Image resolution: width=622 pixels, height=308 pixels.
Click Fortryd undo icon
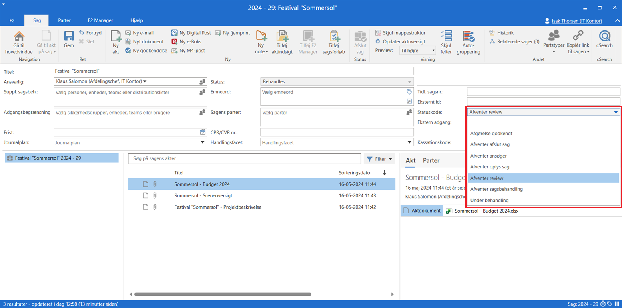82,33
